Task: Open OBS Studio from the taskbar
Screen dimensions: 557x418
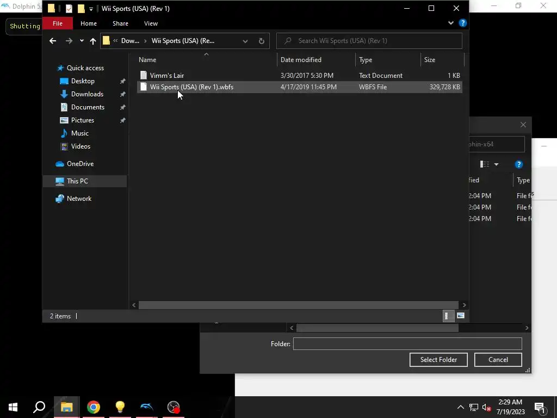Action: (174, 407)
